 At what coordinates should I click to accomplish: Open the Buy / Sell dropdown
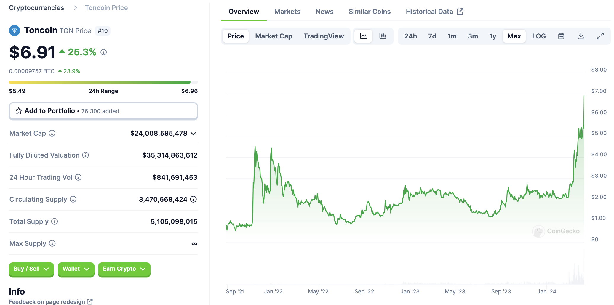[31, 269]
